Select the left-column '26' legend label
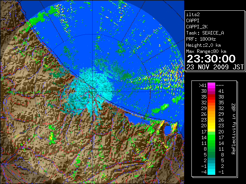Image resolution: width=246 pixels, height=184 pixels. click(x=204, y=114)
